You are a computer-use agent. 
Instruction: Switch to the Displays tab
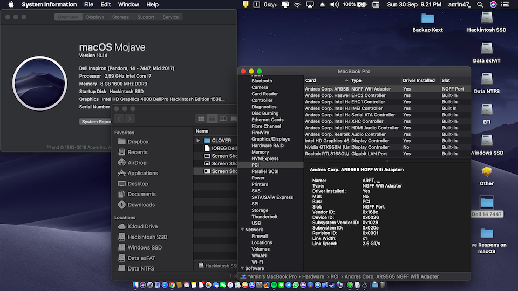pyautogui.click(x=95, y=17)
